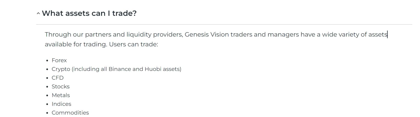Collapse the FAQ using the chevron icon
The height and width of the screenshot is (117, 420).
coord(38,14)
